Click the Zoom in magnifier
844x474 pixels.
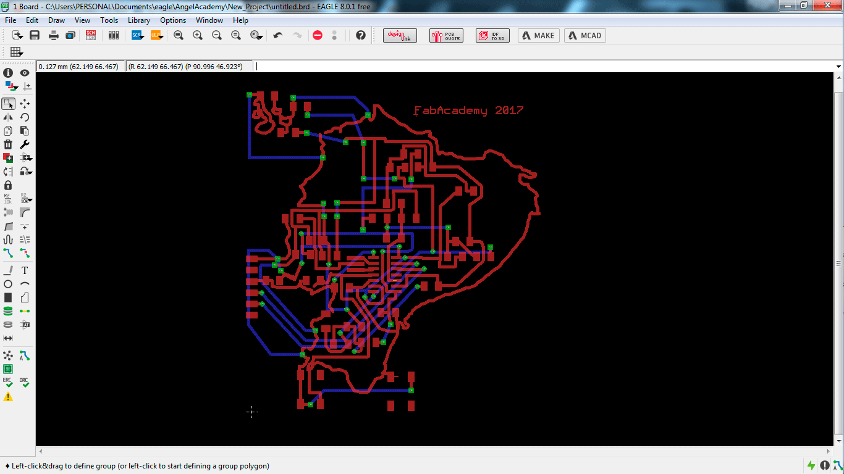[198, 35]
